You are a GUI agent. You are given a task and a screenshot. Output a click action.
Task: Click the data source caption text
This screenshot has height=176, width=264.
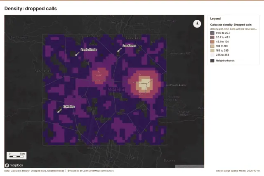click(34, 171)
